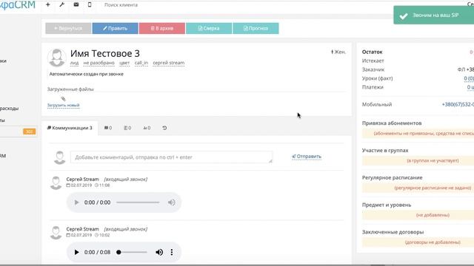This screenshot has height=266, width=474.
Task: Play the 11:08 call recording
Action: coord(76,202)
